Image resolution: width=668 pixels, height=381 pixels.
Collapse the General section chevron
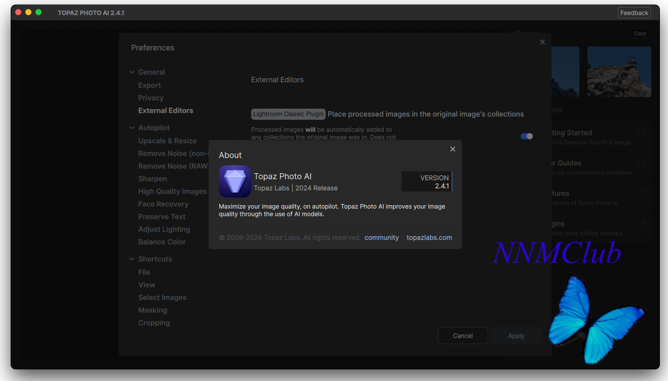pos(132,72)
